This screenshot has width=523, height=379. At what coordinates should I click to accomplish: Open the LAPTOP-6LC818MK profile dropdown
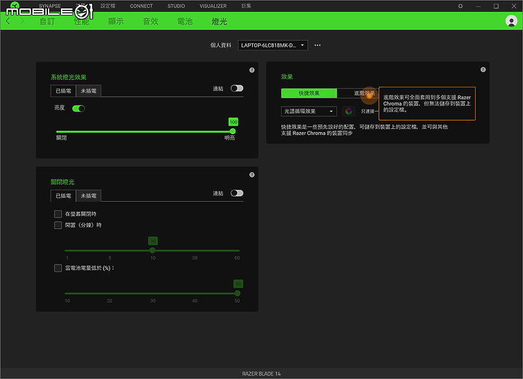[272, 45]
